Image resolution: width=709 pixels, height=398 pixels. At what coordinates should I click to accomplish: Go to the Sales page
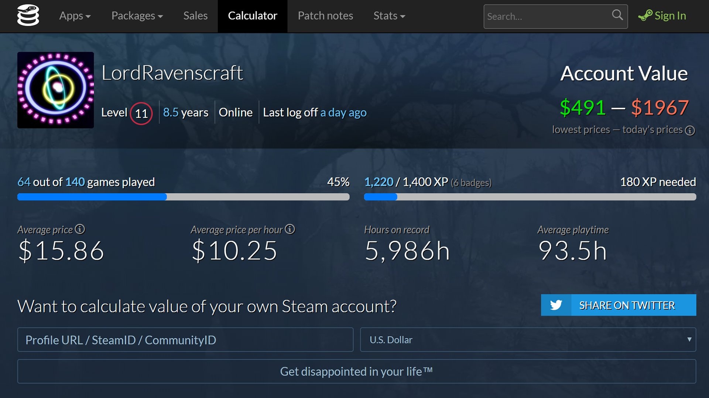click(x=195, y=16)
